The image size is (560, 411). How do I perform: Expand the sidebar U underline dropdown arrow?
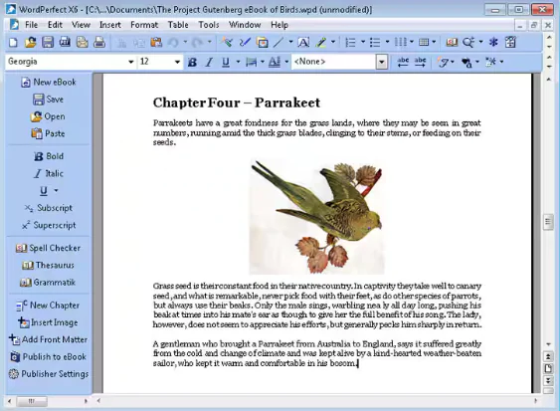coord(56,190)
